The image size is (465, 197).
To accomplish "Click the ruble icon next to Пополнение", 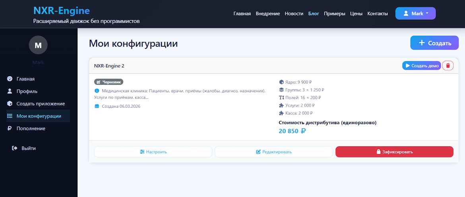I will click(x=10, y=128).
